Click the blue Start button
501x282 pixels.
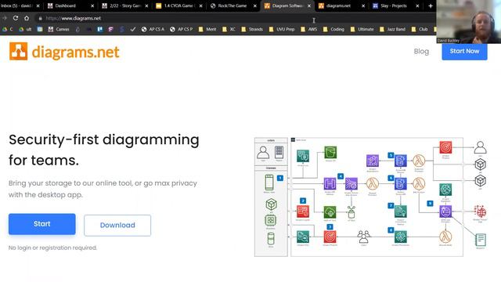[41, 224]
